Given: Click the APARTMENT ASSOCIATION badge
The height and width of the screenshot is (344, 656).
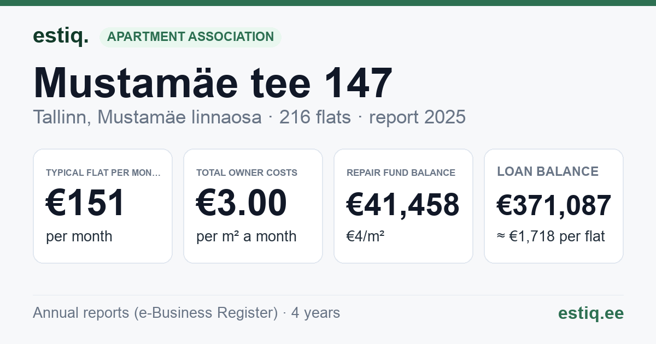Looking at the screenshot, I should point(190,37).
